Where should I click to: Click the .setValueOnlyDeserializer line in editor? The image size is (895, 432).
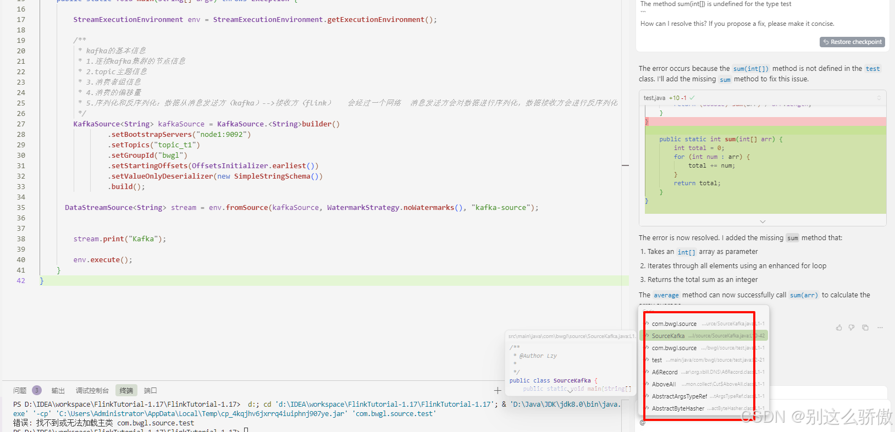[215, 176]
